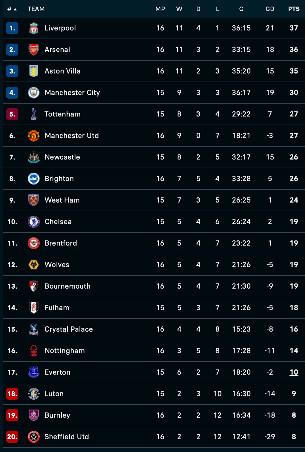
Task: Click the MP column header
Action: [x=160, y=9]
